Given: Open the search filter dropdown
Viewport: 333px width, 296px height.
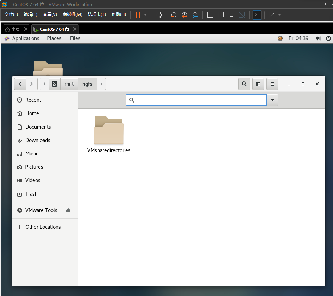Looking at the screenshot, I should (x=272, y=100).
